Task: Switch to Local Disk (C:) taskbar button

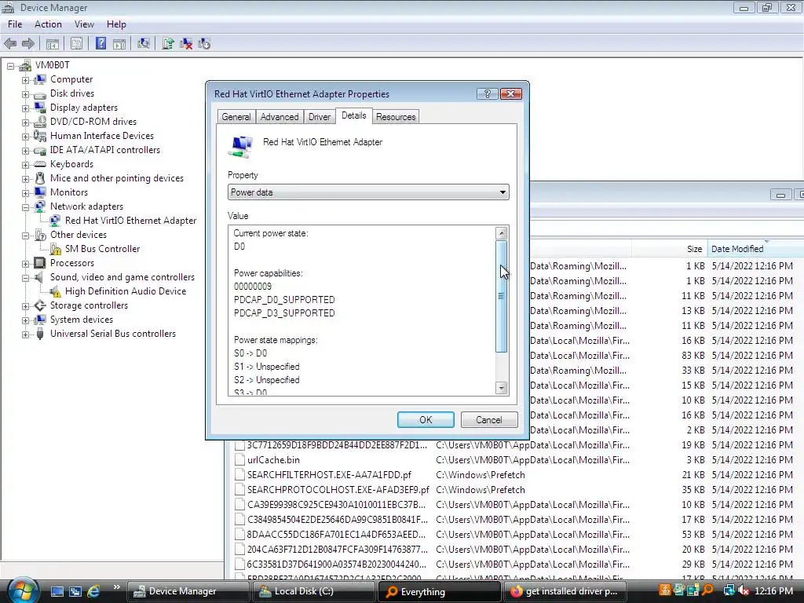Action: click(314, 591)
